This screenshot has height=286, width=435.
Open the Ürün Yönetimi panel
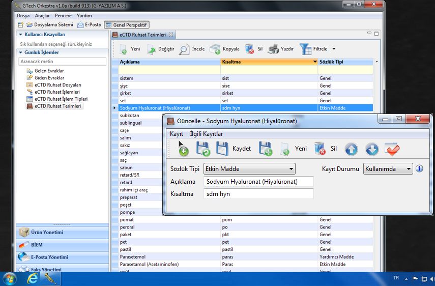(47, 232)
